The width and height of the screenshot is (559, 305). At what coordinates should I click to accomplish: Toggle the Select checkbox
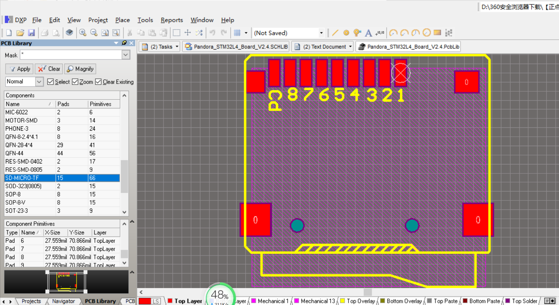(50, 82)
